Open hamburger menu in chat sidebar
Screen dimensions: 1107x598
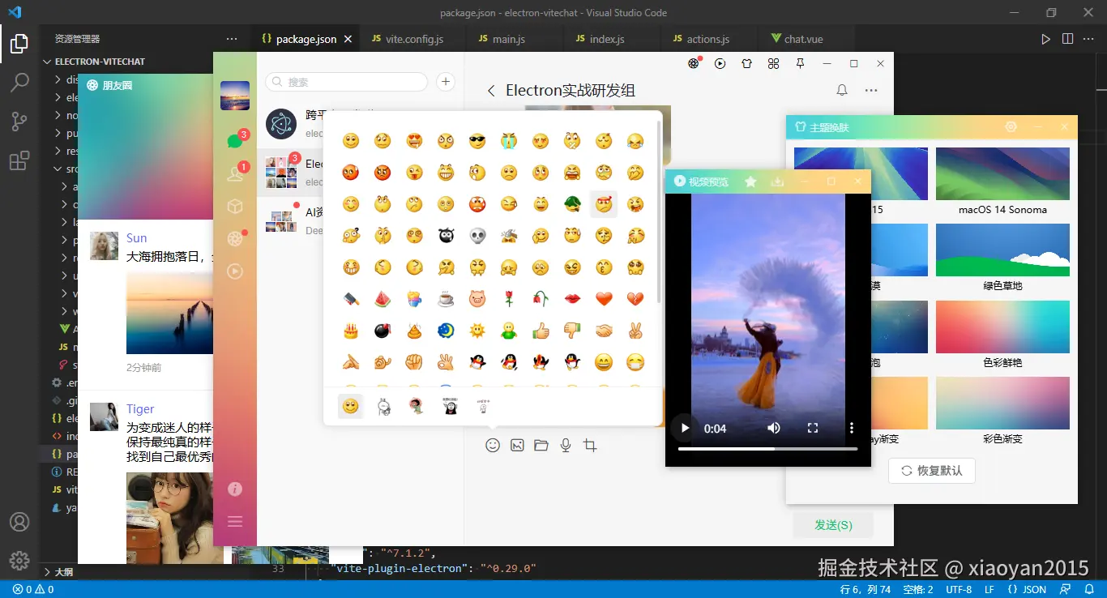235,522
